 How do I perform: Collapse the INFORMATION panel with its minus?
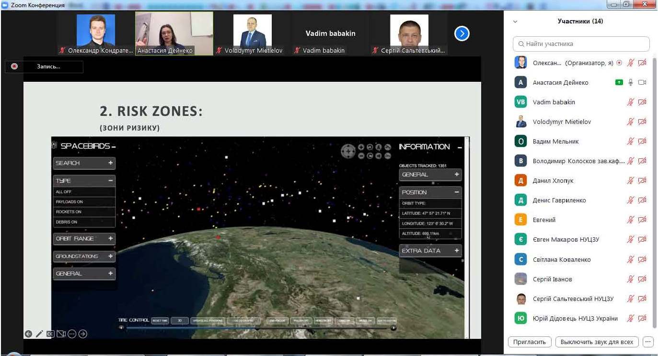click(x=460, y=147)
